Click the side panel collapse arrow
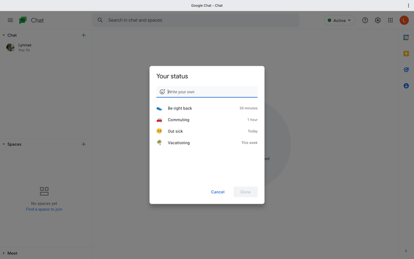414x259 pixels. coord(406,251)
